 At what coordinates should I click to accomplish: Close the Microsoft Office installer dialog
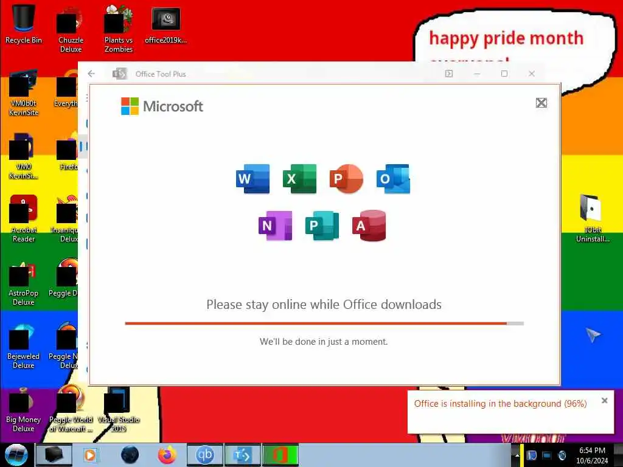point(541,103)
